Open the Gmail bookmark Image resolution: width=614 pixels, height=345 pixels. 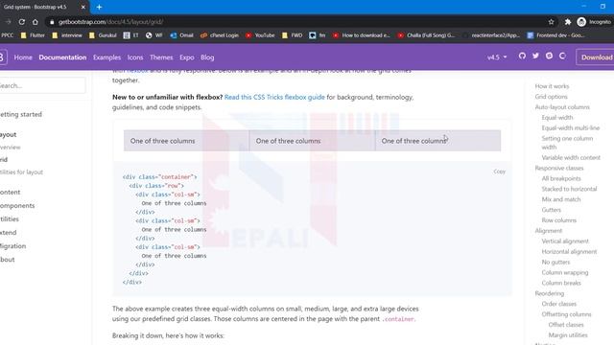pos(181,35)
